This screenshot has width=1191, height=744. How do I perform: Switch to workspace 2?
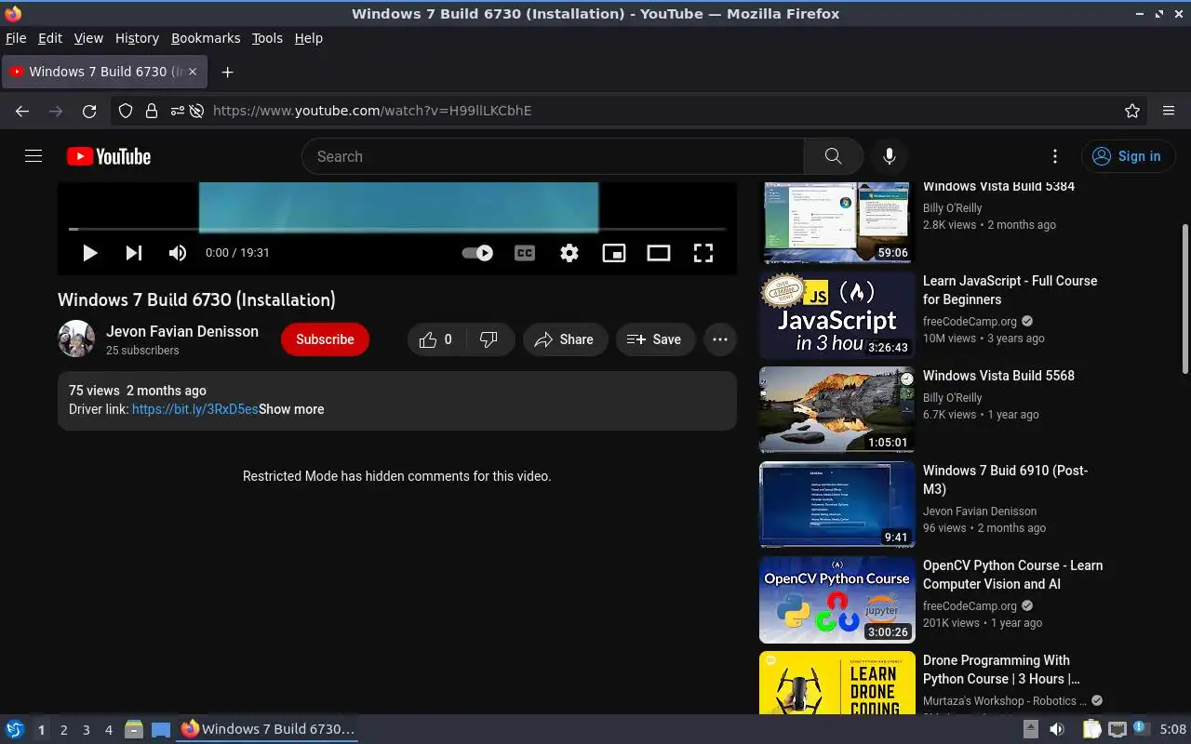click(x=63, y=730)
